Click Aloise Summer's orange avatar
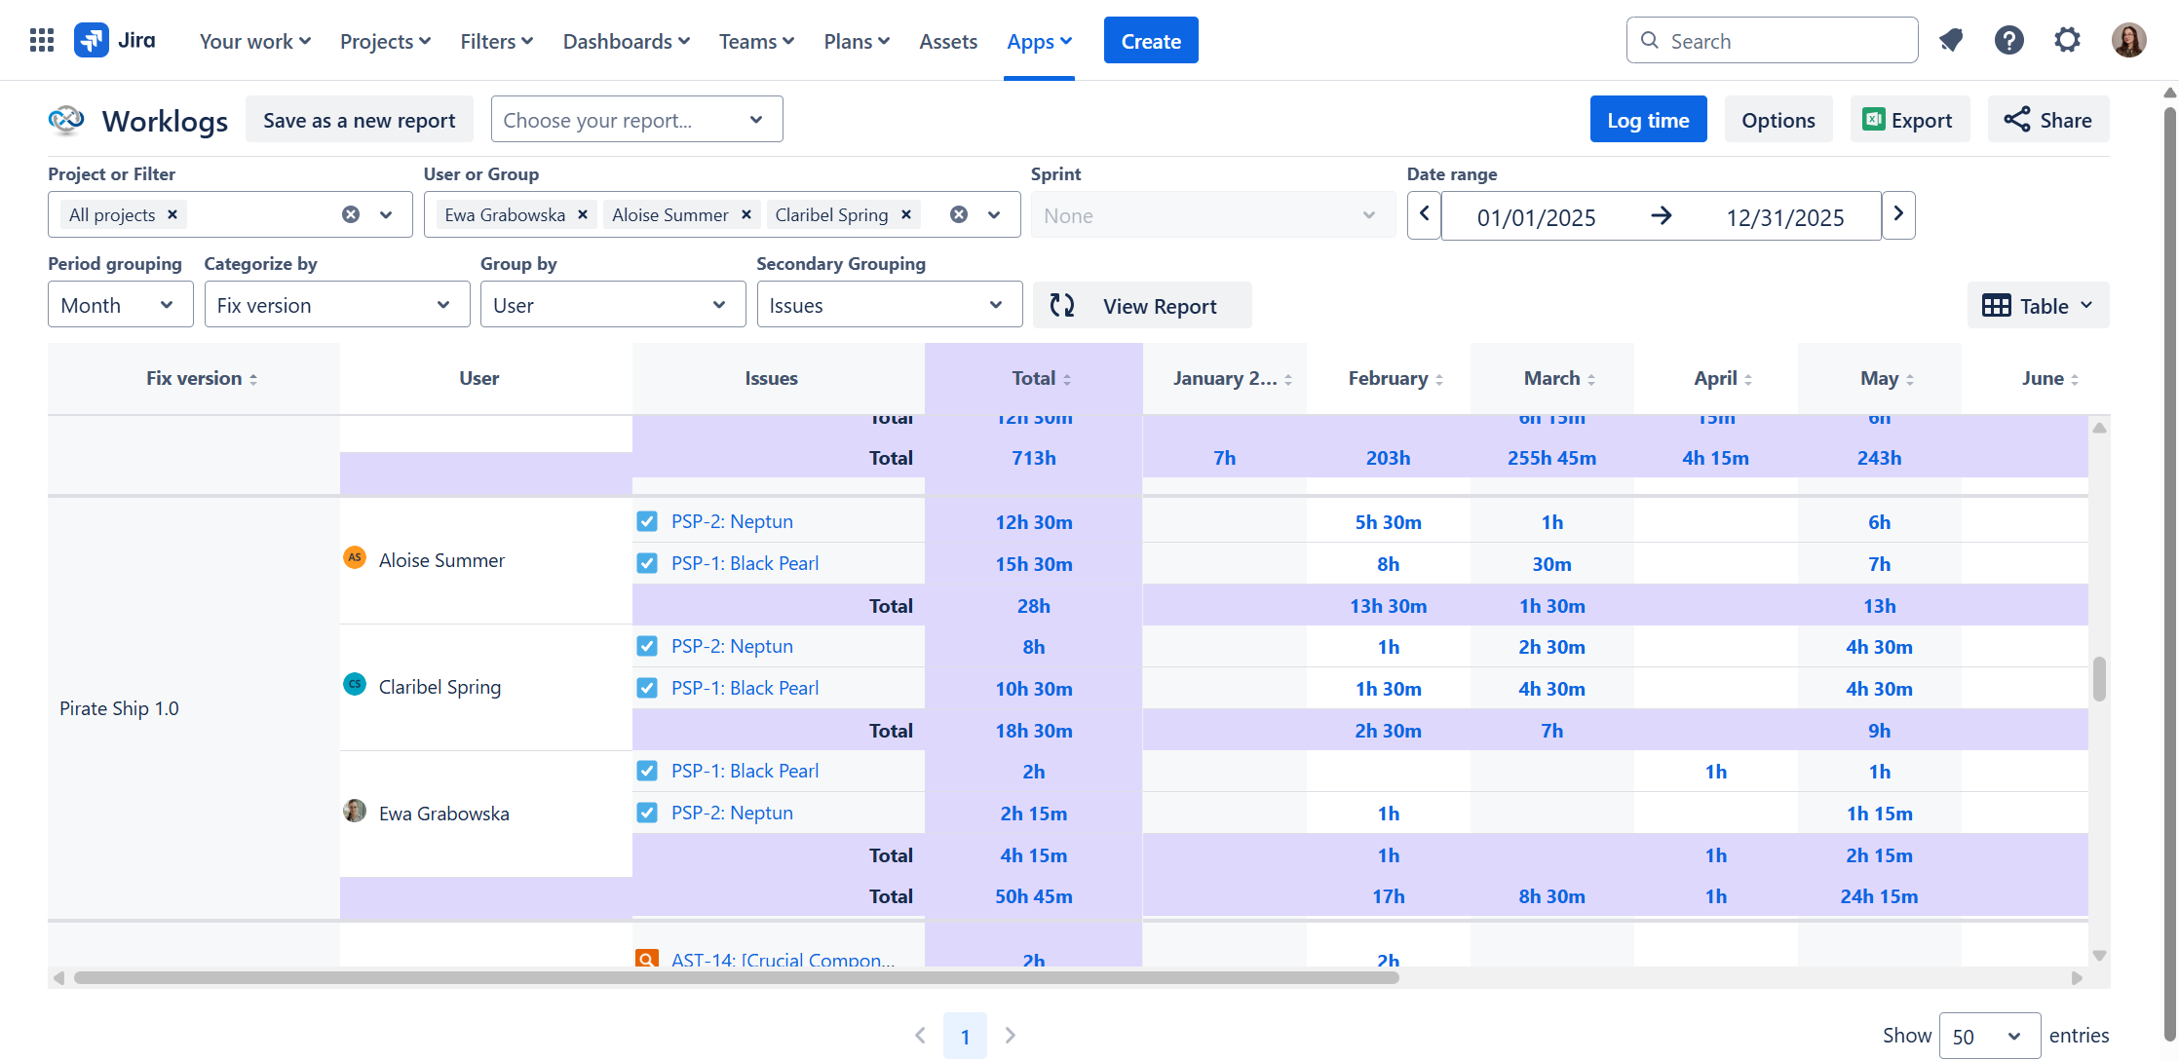This screenshot has width=2179, height=1061. click(x=355, y=557)
